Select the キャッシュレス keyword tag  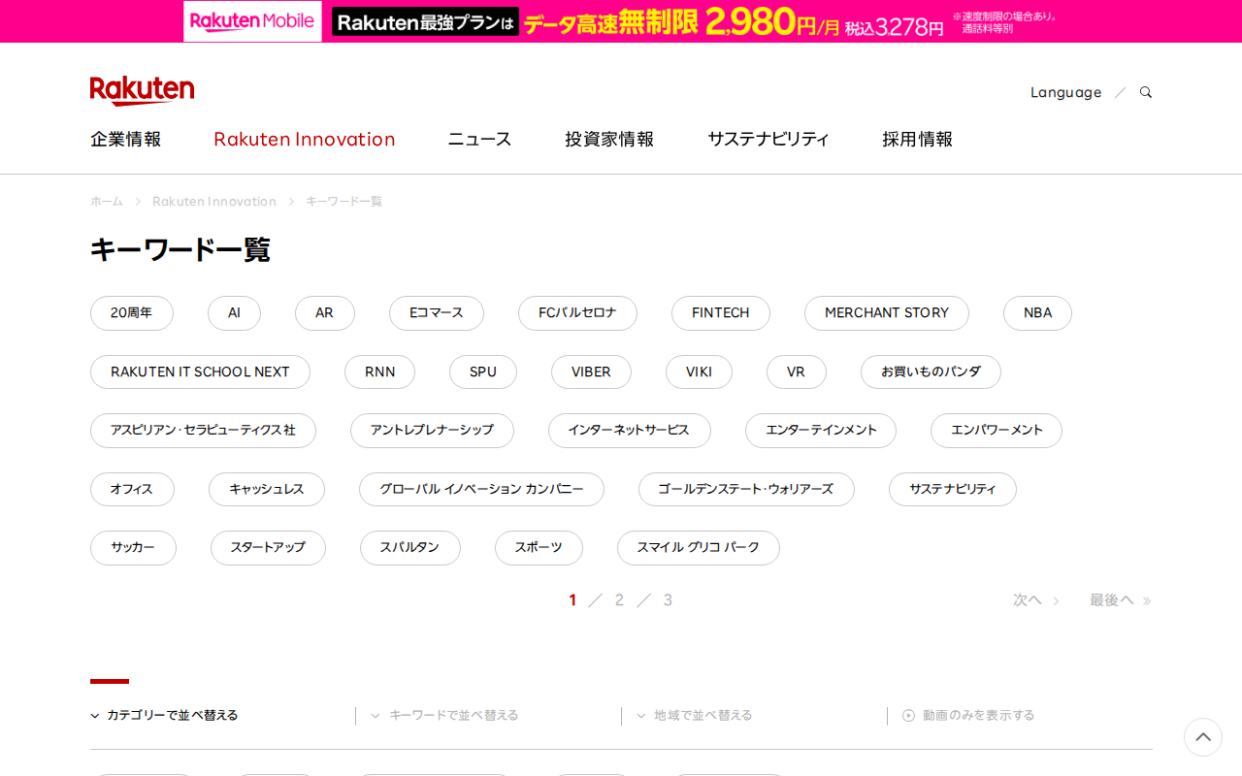pyautogui.click(x=267, y=490)
